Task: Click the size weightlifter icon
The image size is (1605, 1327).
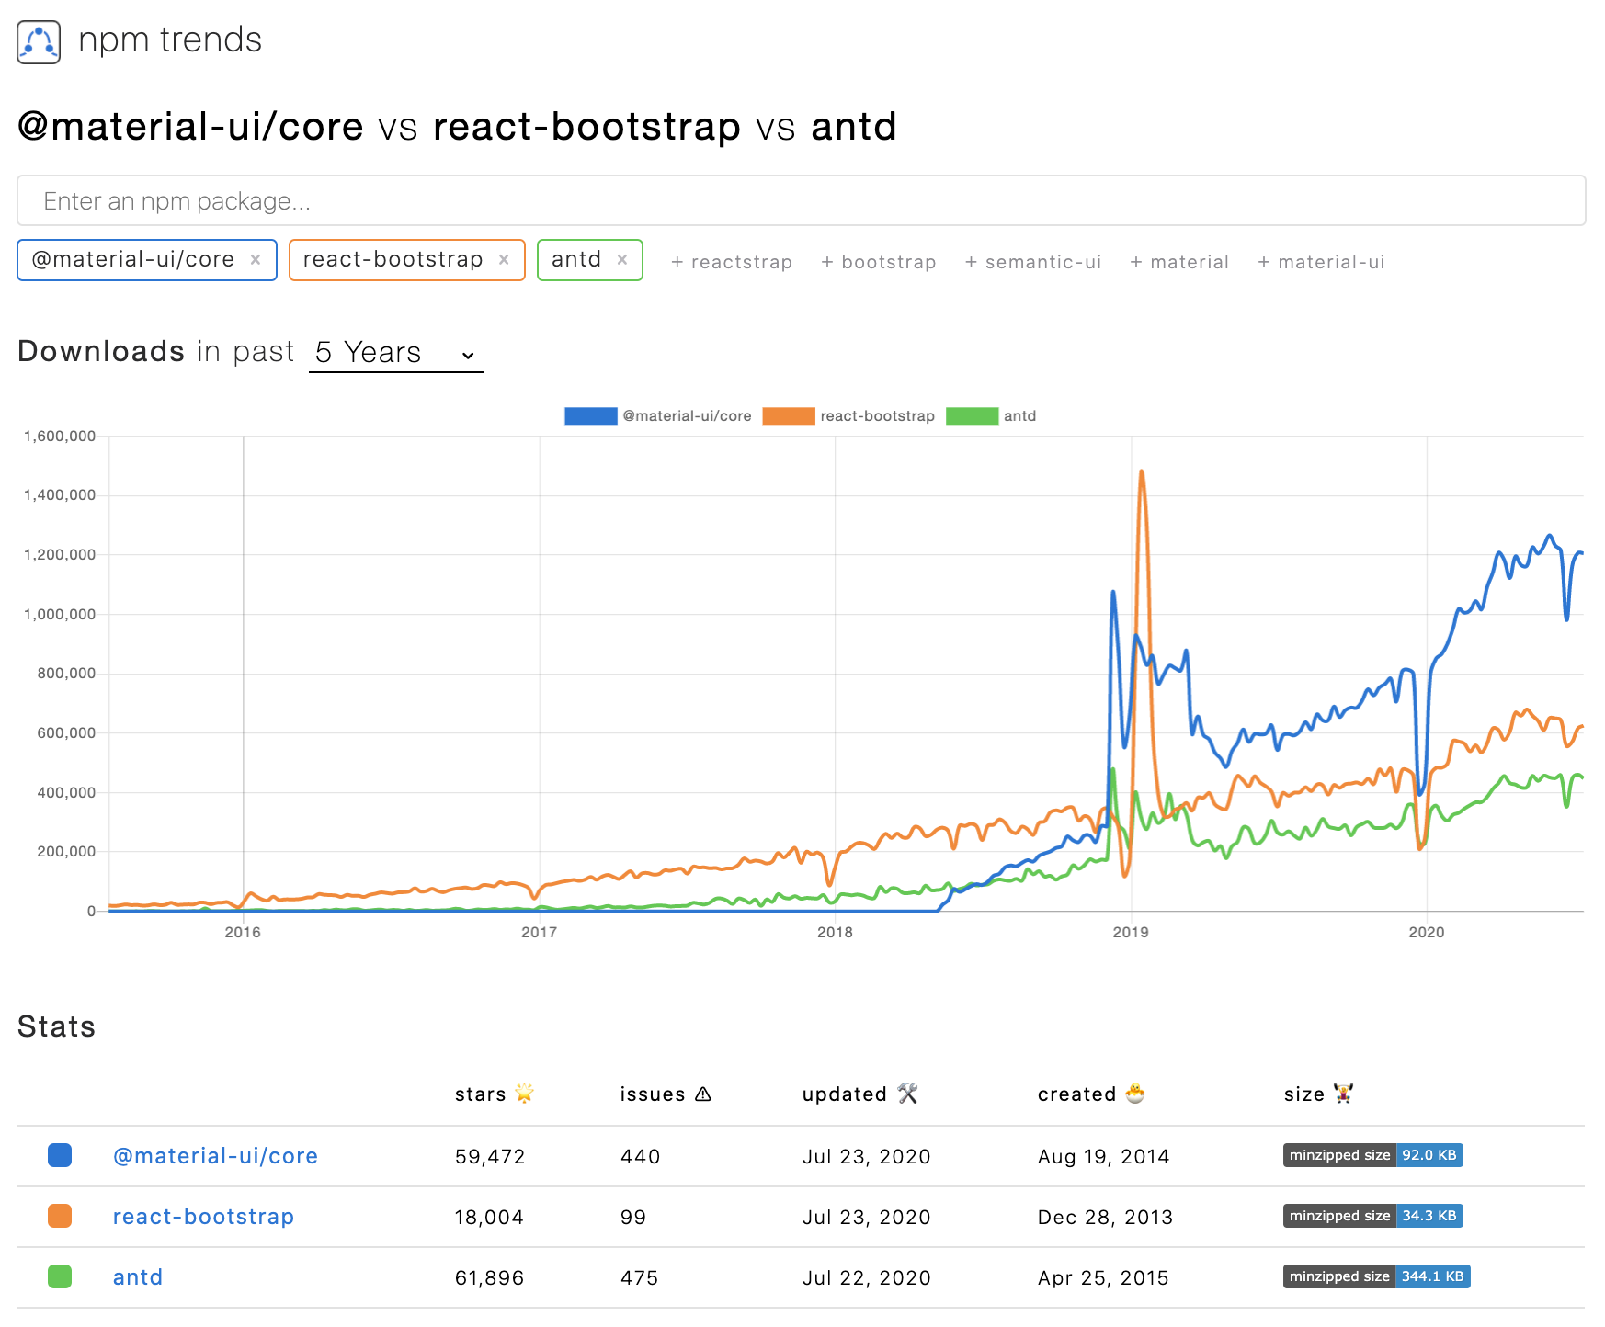Action: (x=1344, y=1094)
